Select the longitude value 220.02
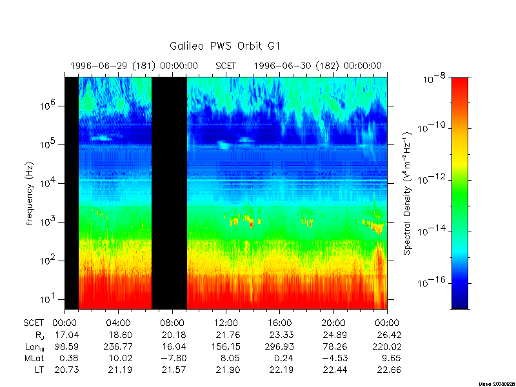 pos(386,346)
